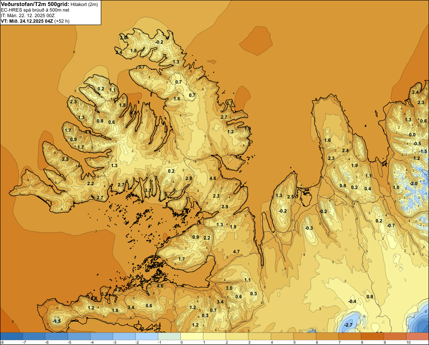Viewport: 429px width, 345px height.
Task: Click the -0.3 temperature value on the map
Action: coord(309,228)
